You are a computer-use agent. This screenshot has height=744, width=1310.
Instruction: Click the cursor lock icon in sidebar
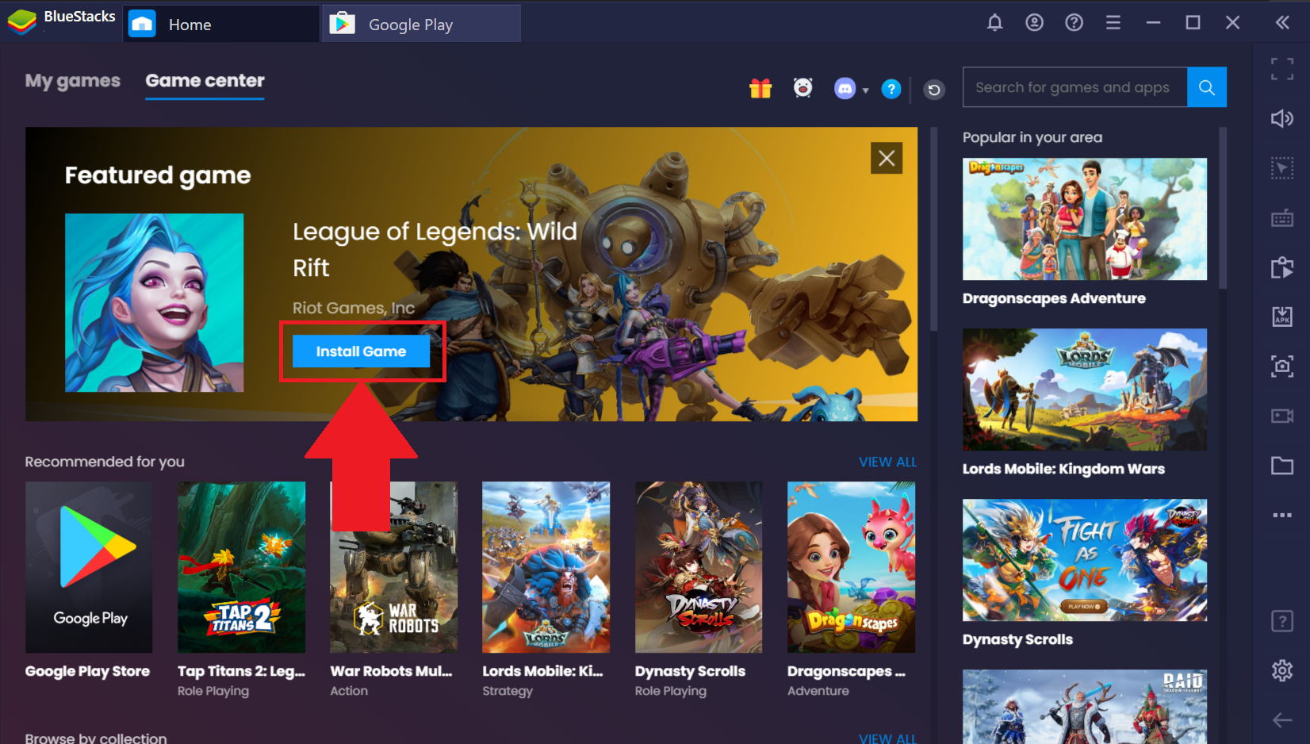[x=1282, y=168]
